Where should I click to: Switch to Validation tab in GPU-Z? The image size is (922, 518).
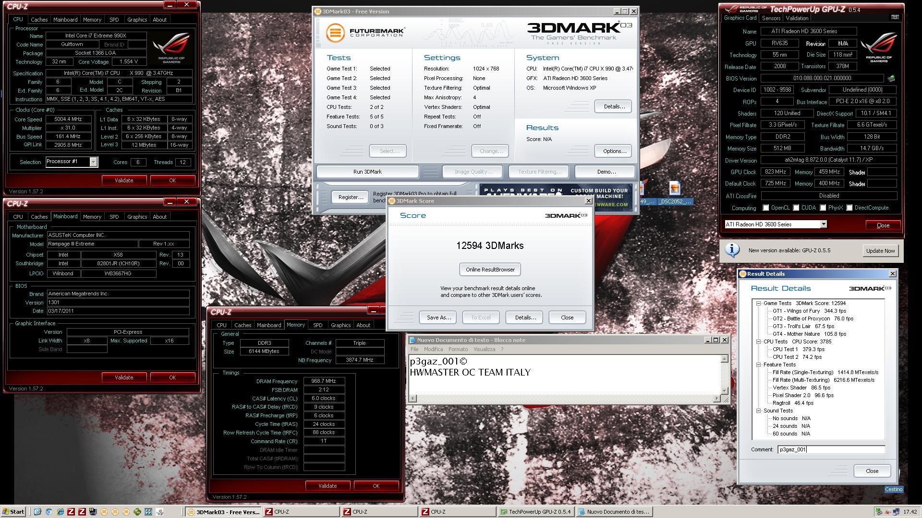click(x=797, y=18)
